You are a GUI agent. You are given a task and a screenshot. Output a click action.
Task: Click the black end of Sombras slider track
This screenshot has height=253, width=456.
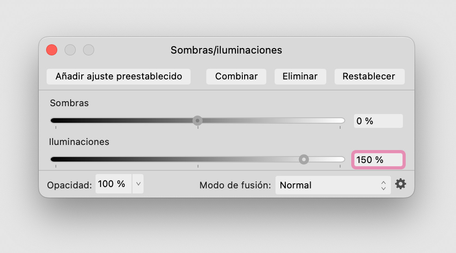[56, 120]
